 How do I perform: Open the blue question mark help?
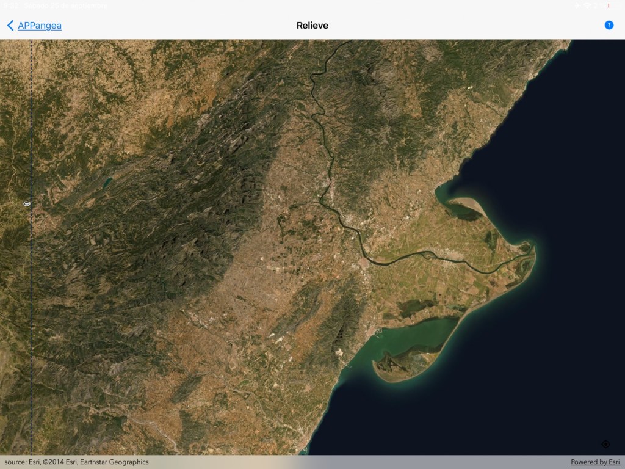coord(609,25)
